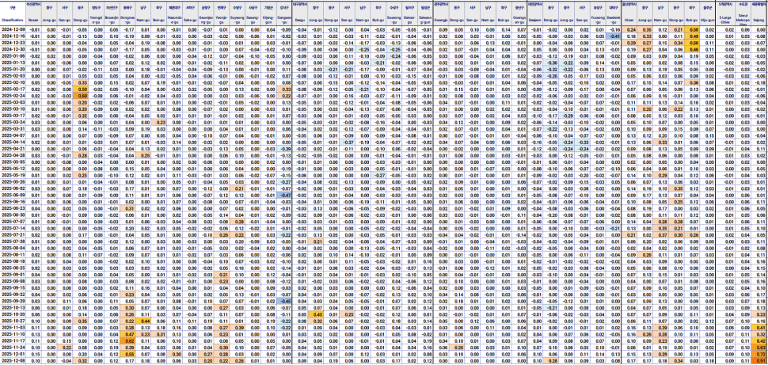Select the Ulsan column header
This screenshot has height=365, width=768.
pyautogui.click(x=631, y=18)
